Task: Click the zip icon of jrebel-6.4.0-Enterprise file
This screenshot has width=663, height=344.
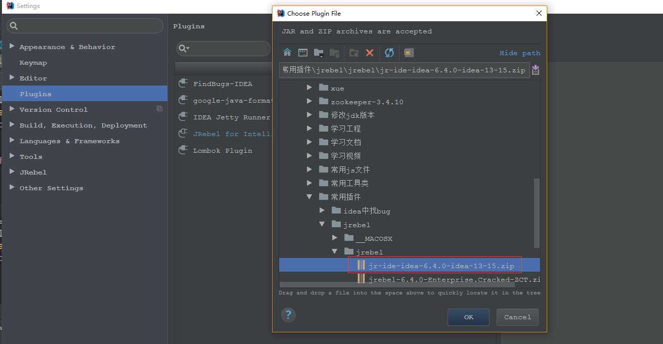Action: click(x=361, y=279)
